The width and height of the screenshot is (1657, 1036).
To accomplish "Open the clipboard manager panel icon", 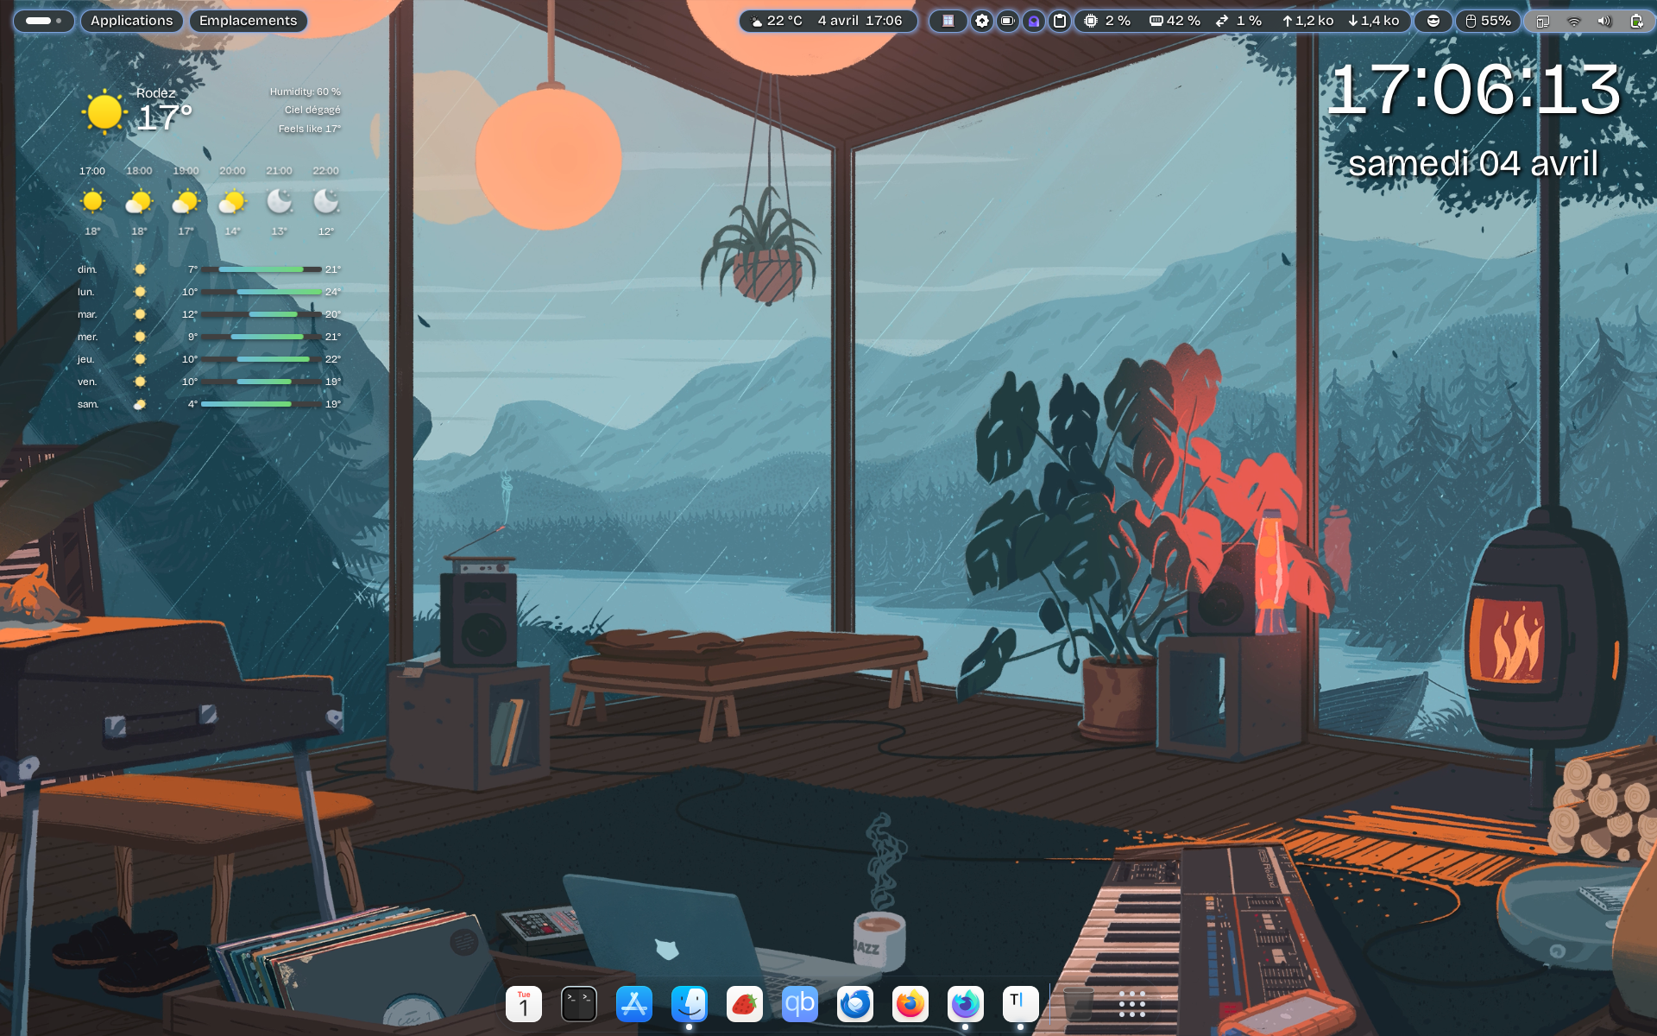I will [1060, 21].
